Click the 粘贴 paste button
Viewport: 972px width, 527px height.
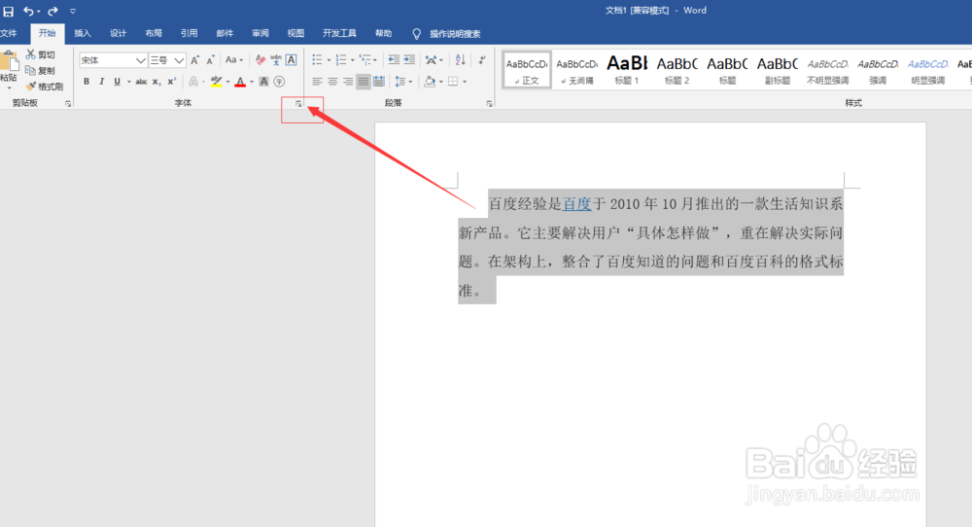pos(9,69)
